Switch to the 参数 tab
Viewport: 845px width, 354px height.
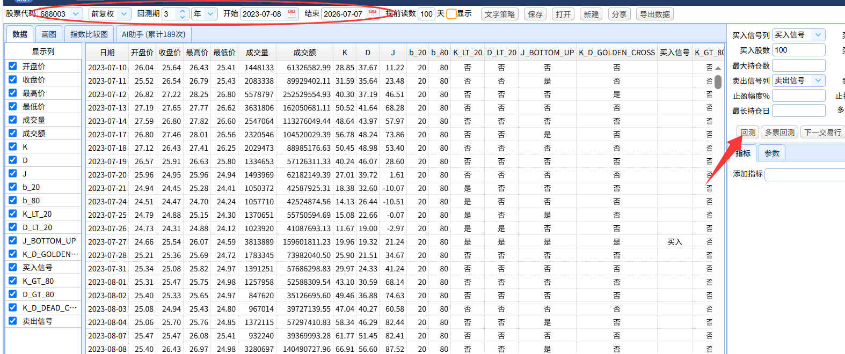pos(772,153)
